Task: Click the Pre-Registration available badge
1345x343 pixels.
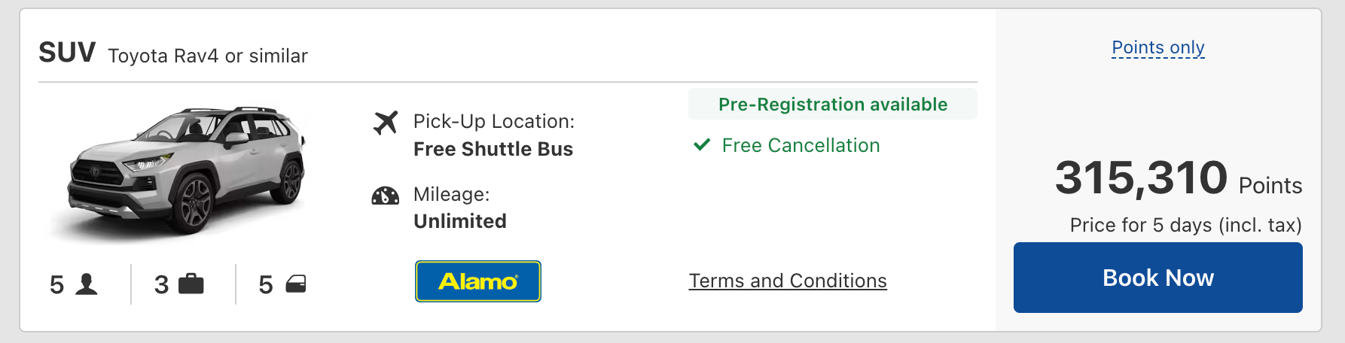Action: tap(832, 105)
